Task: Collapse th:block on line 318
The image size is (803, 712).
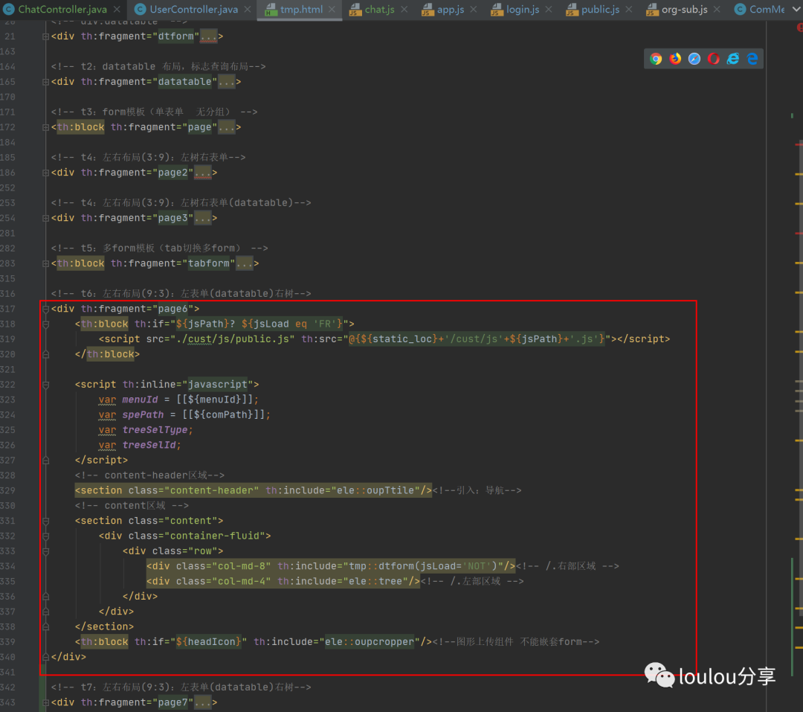Action: pos(45,324)
